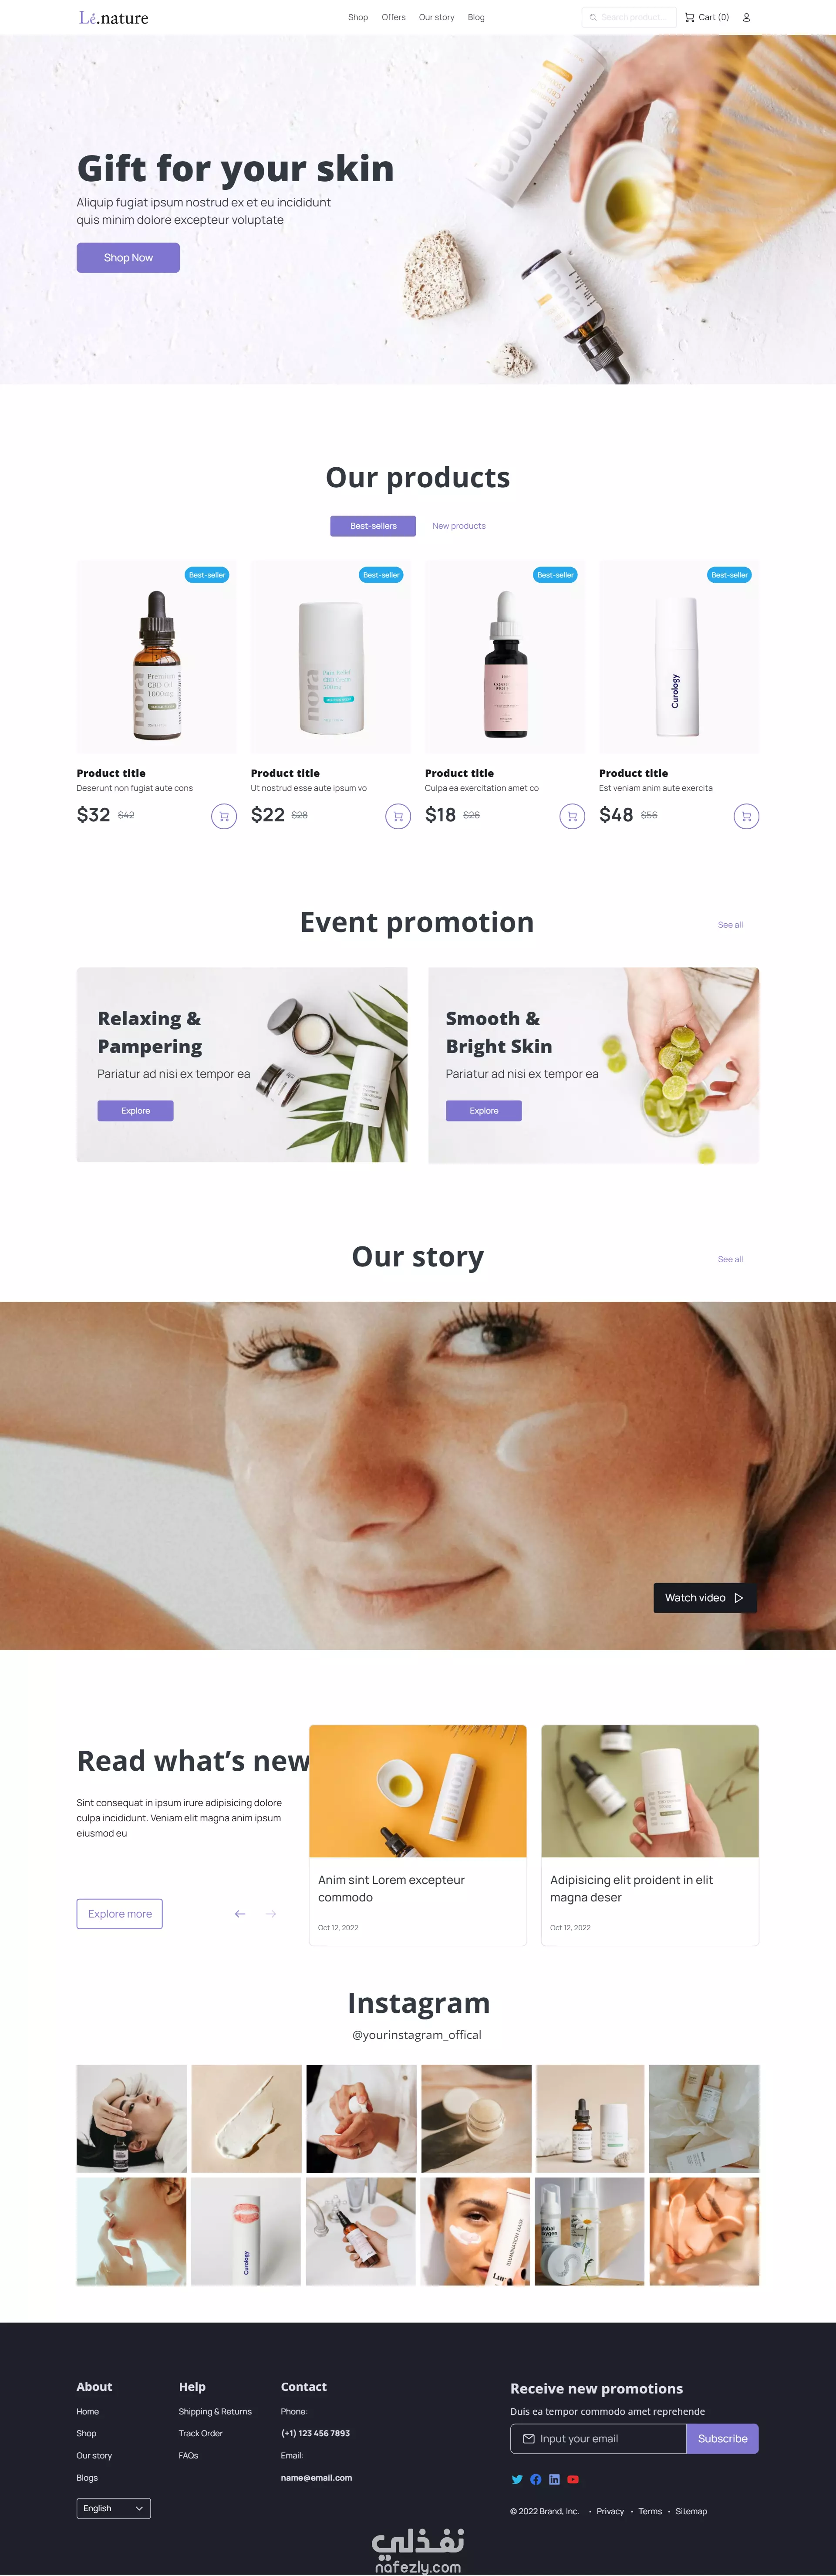Open the Facebook icon in footer
836x2576 pixels.
coord(536,2479)
